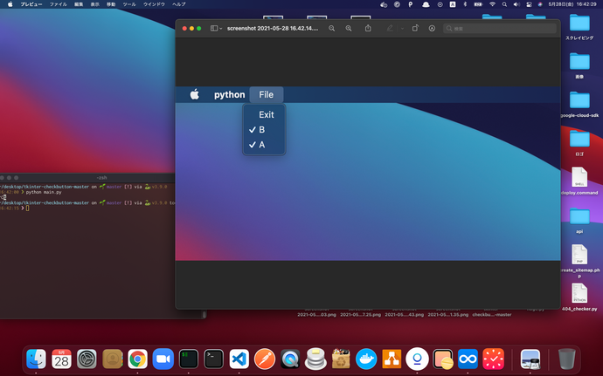Open Control Center from menu bar
Image resolution: width=603 pixels, height=376 pixels.
coord(530,4)
